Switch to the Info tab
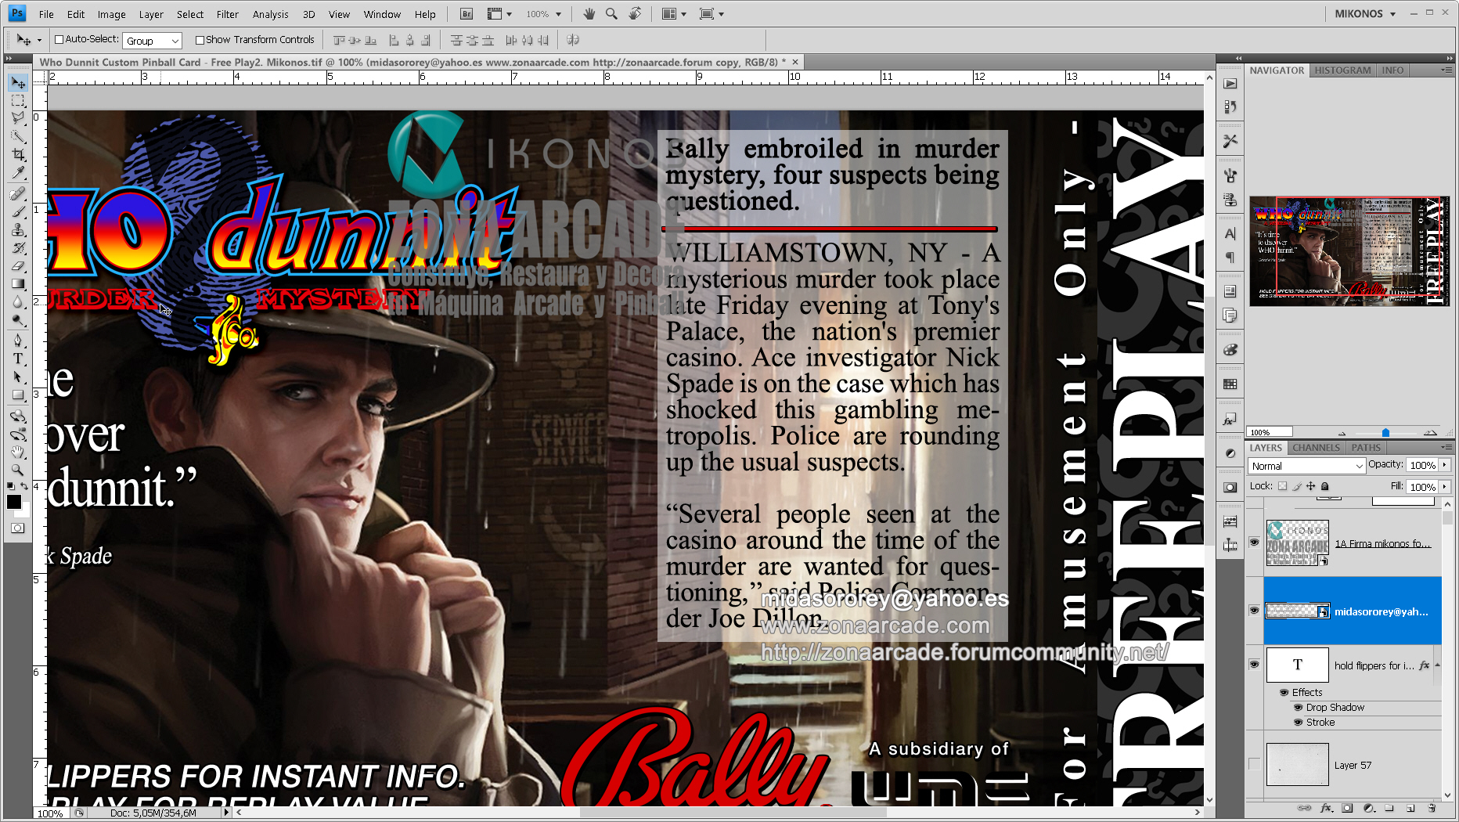The height and width of the screenshot is (822, 1459). tap(1392, 70)
